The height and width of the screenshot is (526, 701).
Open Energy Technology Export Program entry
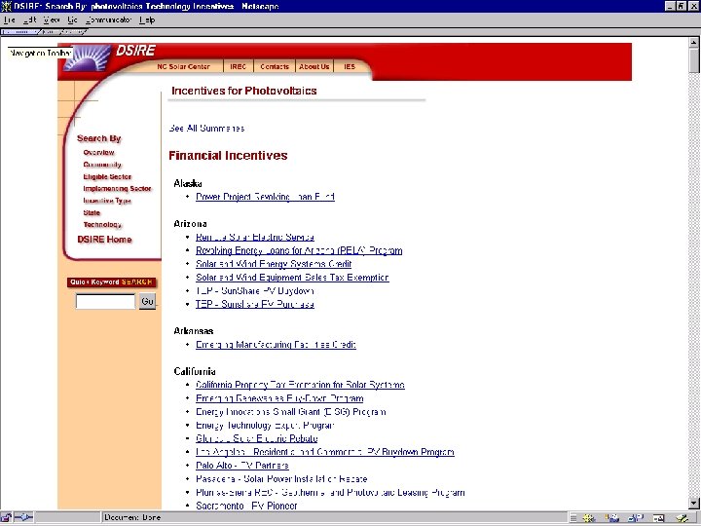coord(265,425)
